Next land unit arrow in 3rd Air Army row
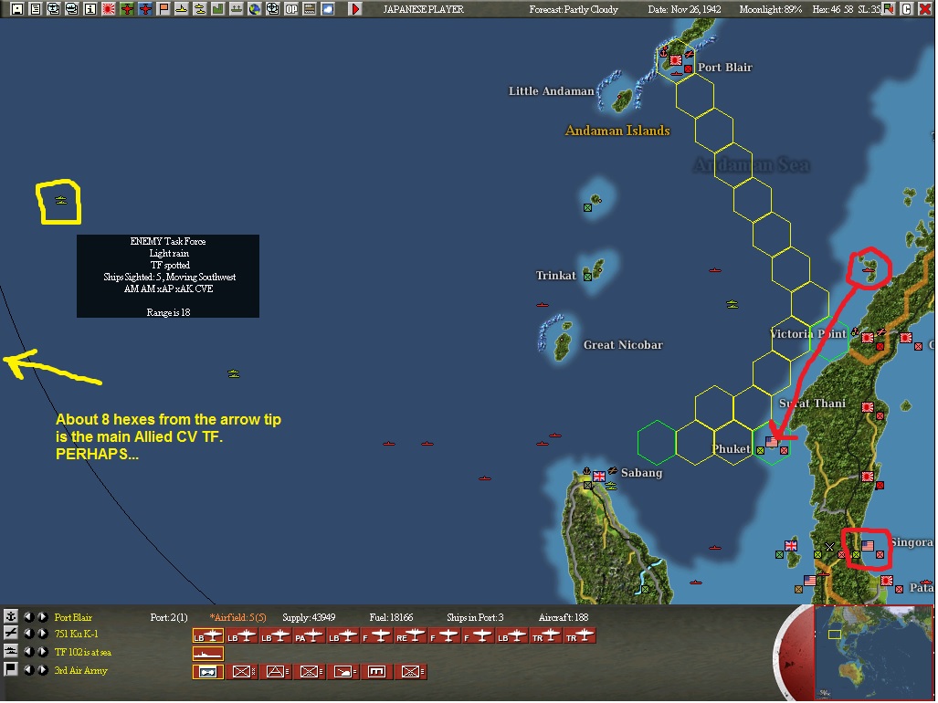This screenshot has height=703, width=938. (x=42, y=669)
